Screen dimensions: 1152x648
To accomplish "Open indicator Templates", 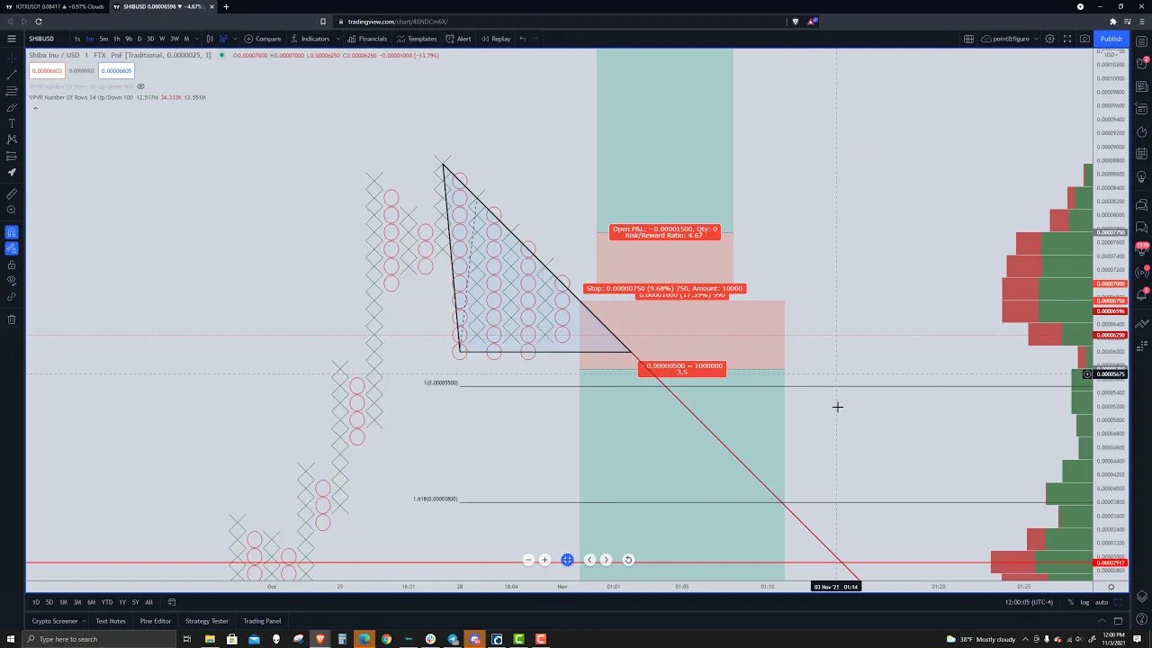I will point(417,39).
